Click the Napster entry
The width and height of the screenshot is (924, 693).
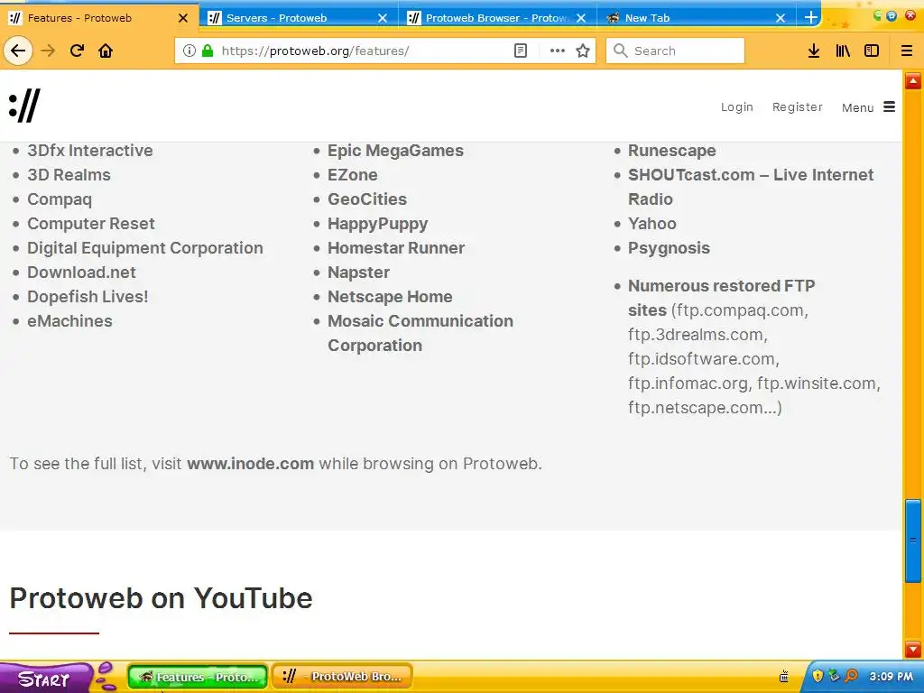tap(358, 273)
